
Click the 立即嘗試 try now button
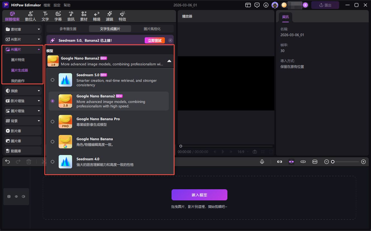coord(154,40)
